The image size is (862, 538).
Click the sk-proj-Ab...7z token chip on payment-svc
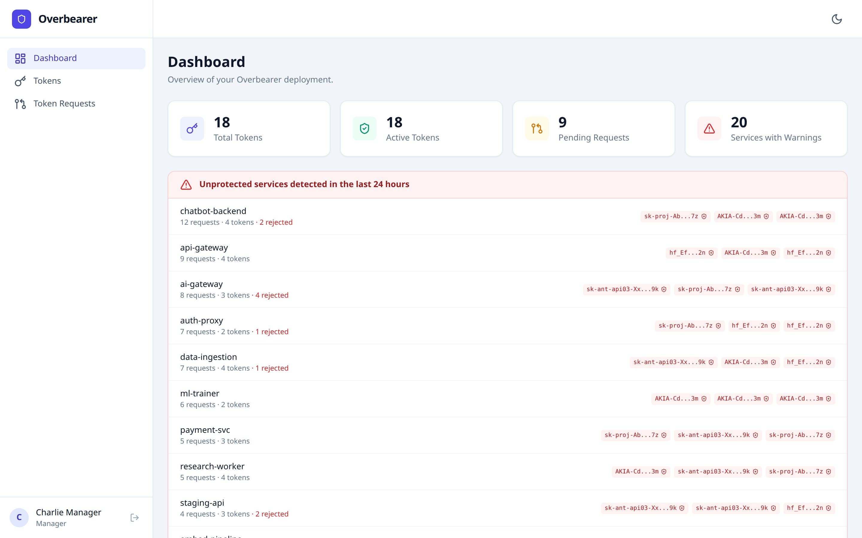pyautogui.click(x=635, y=435)
